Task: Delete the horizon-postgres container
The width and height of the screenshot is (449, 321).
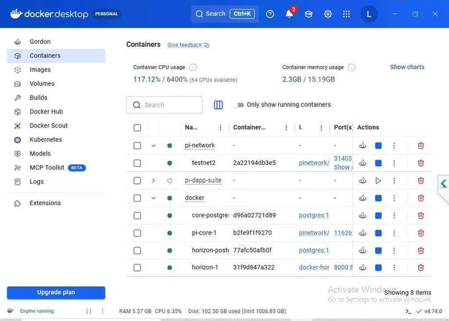Action: pos(421,250)
